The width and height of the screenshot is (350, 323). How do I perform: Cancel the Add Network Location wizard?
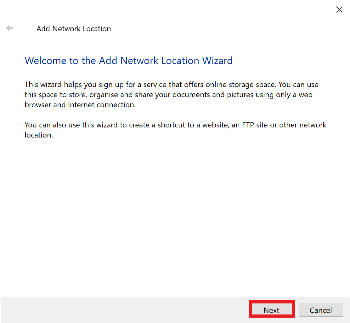321,310
